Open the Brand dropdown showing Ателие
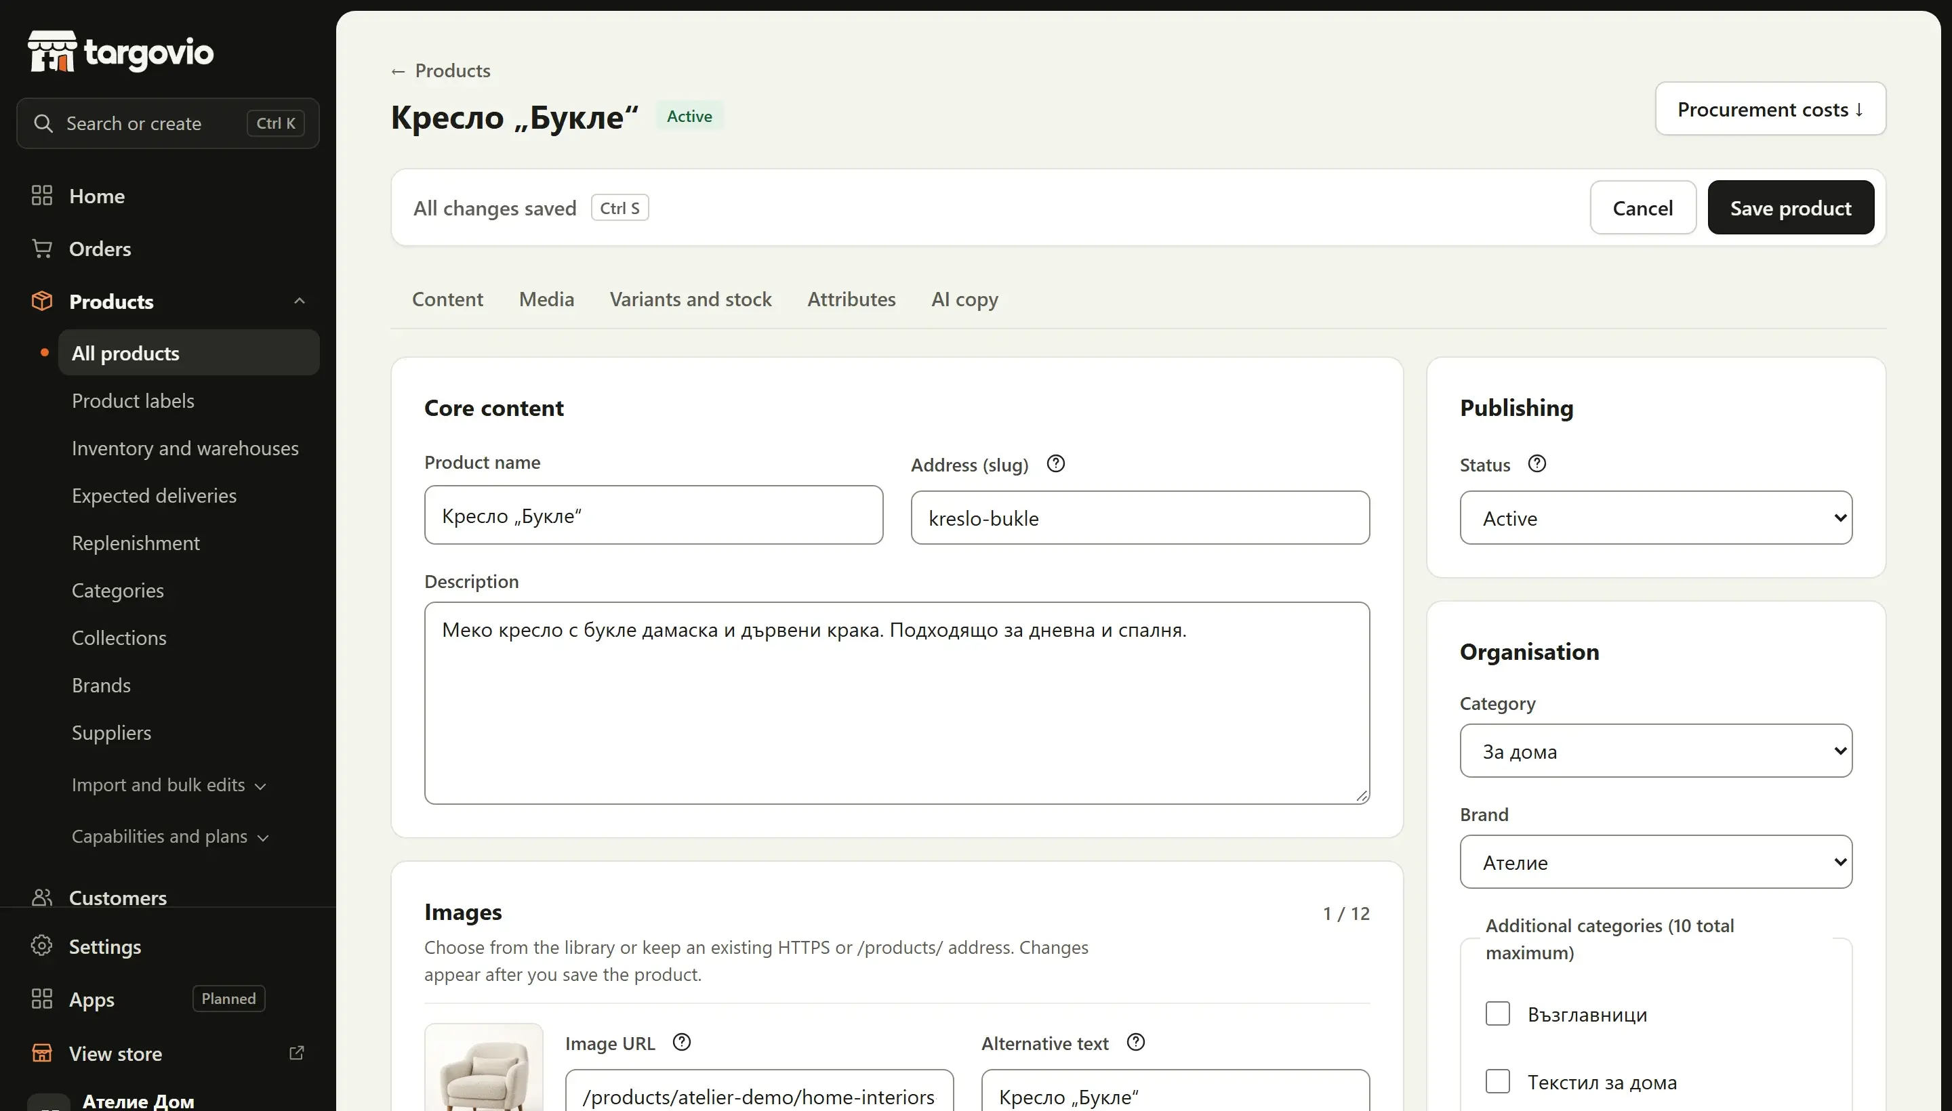 pos(1656,862)
